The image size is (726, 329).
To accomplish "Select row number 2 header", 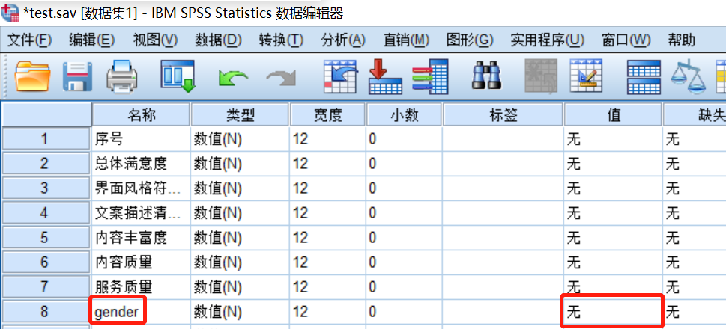I will click(46, 163).
